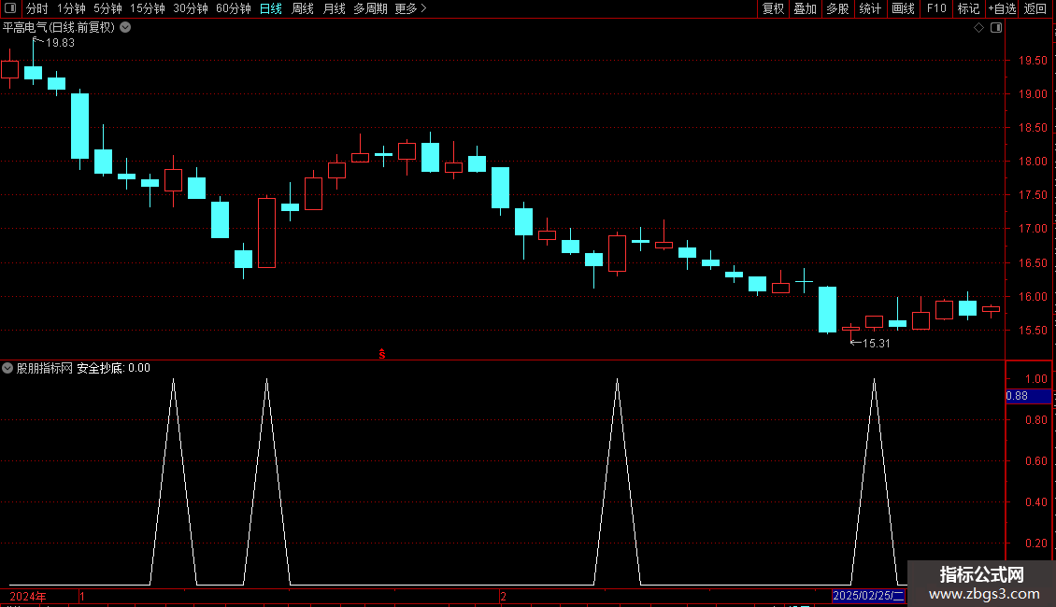Switch to 分时 intraday view
The width and height of the screenshot is (1056, 607).
[37, 8]
